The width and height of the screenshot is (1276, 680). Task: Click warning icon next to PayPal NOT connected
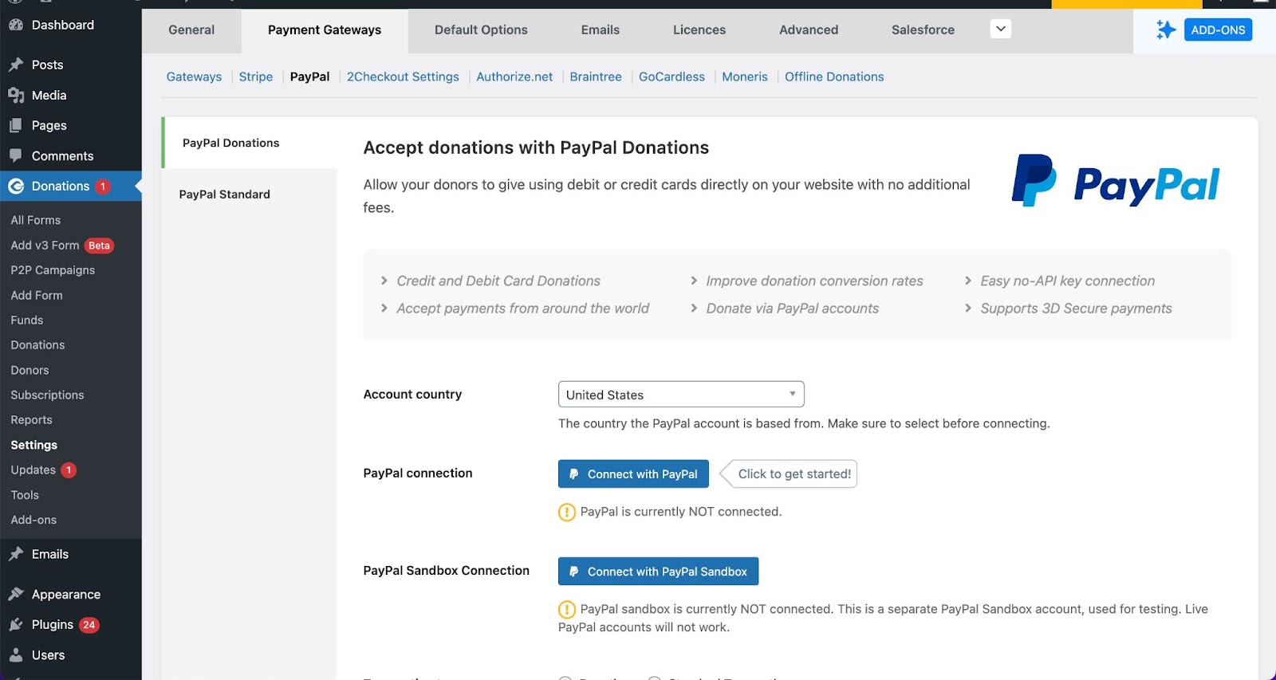566,512
